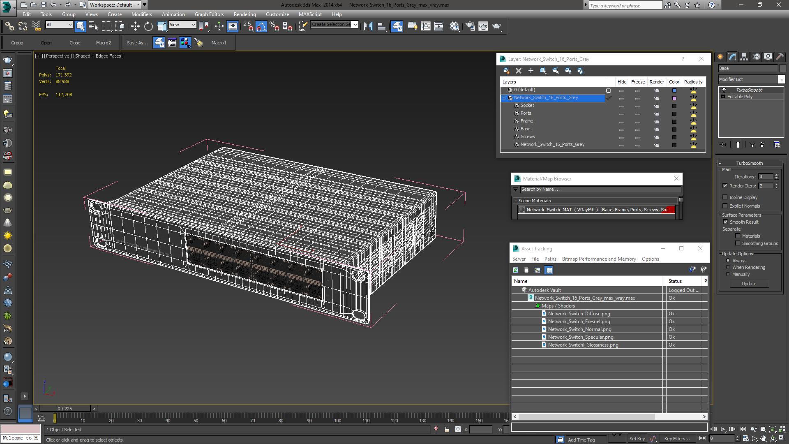
Task: Select the Scale tool in main toolbar
Action: click(x=162, y=26)
